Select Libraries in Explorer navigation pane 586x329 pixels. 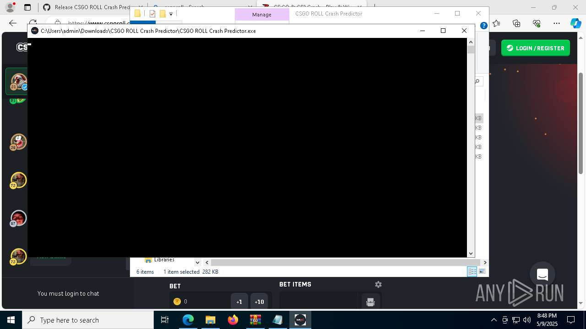click(164, 260)
